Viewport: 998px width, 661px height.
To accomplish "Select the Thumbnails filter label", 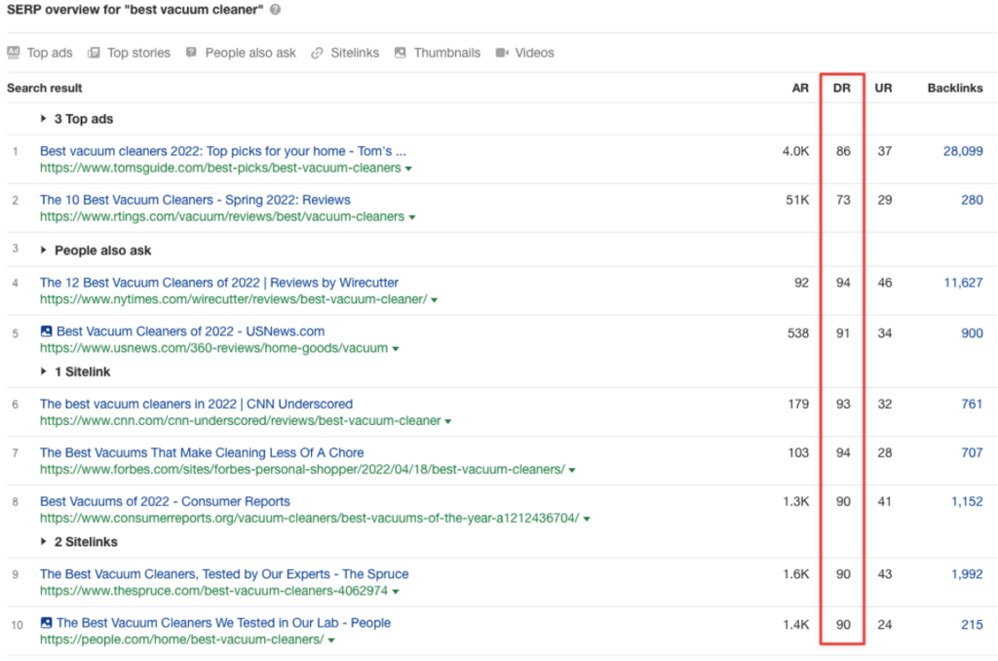I will point(446,53).
